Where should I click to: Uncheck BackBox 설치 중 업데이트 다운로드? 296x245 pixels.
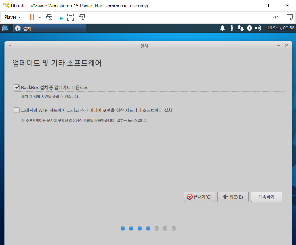coord(17,87)
